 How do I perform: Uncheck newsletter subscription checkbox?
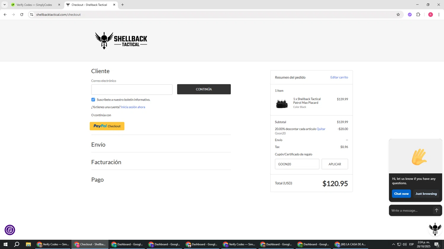93,100
